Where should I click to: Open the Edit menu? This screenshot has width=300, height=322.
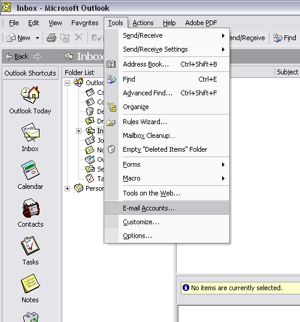(34, 23)
